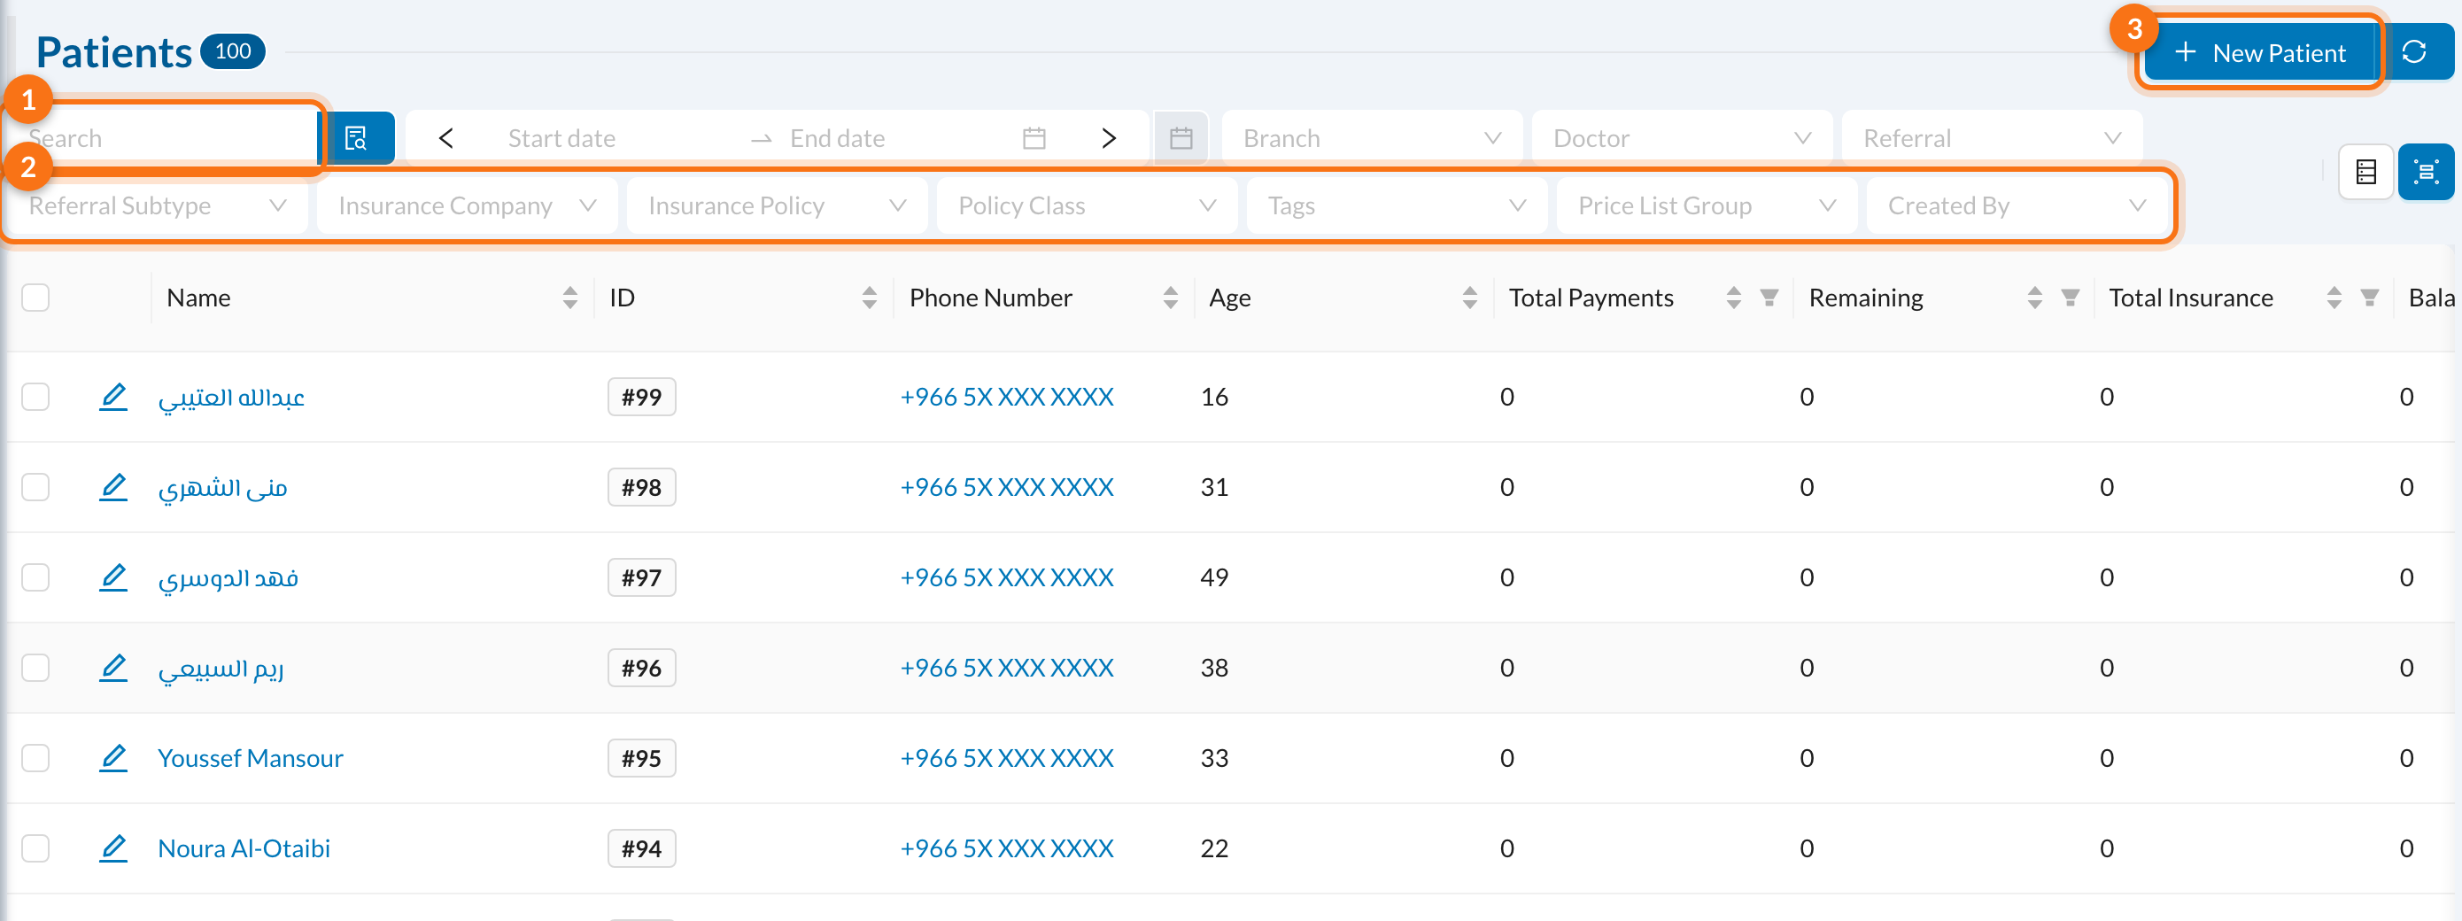The width and height of the screenshot is (2462, 921).
Task: Edit patient #98 with pencil icon
Action: pos(113,487)
